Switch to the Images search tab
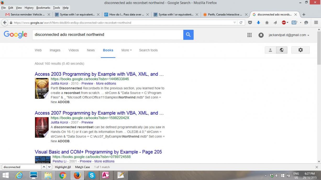Viewport: 321px width, 180px height. tap(55, 50)
